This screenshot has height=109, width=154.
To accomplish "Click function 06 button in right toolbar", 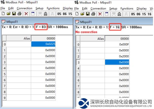I will coord(138,14).
